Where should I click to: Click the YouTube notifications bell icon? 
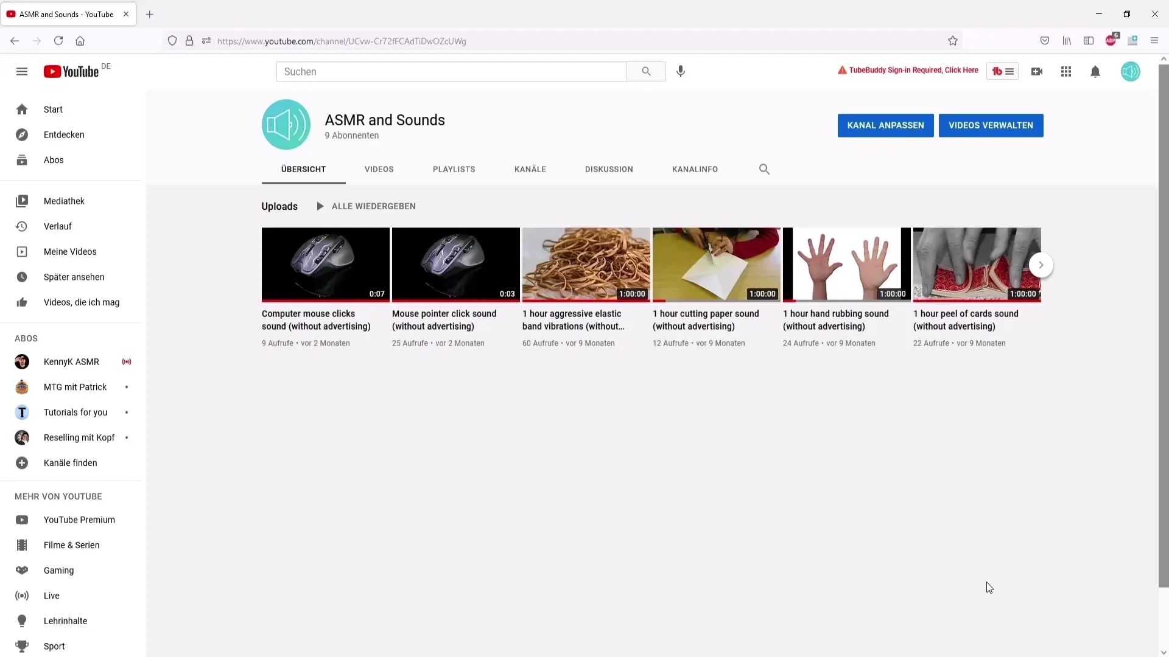click(1095, 71)
